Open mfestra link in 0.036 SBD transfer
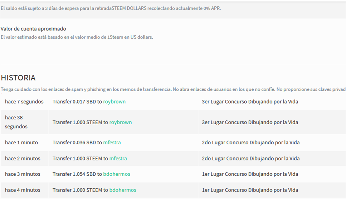Viewport: 346px width, 199px height. click(x=112, y=143)
